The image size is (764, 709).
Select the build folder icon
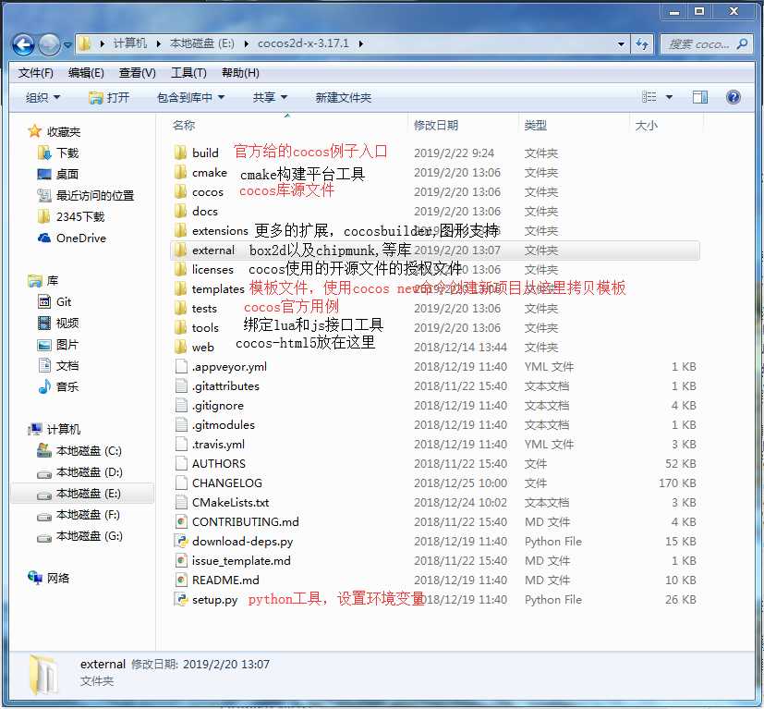click(180, 153)
